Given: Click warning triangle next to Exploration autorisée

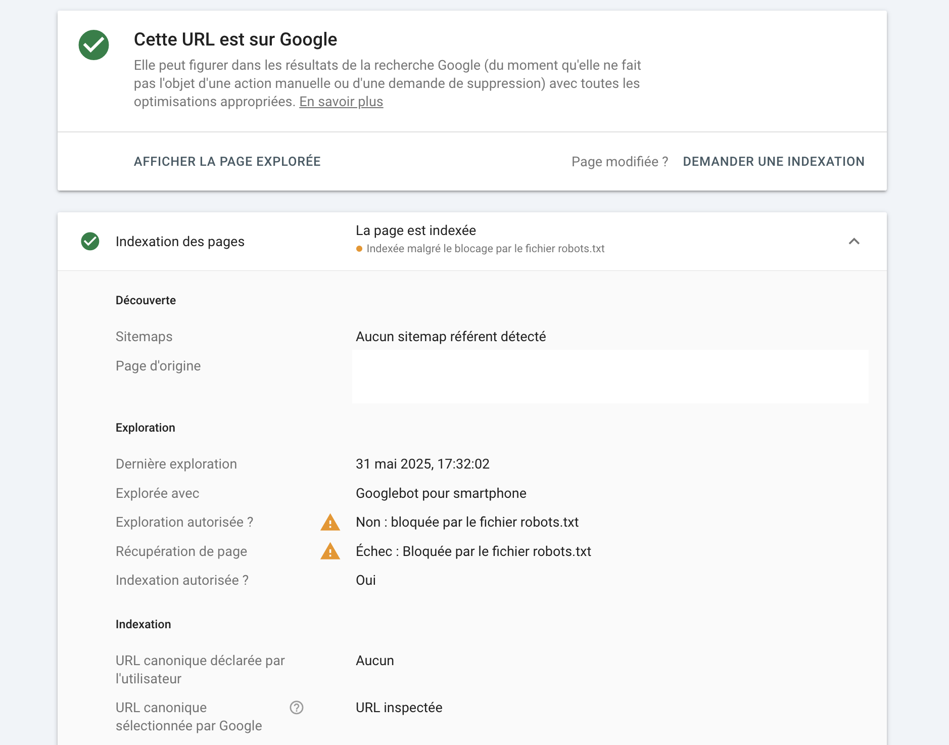Looking at the screenshot, I should pos(330,522).
